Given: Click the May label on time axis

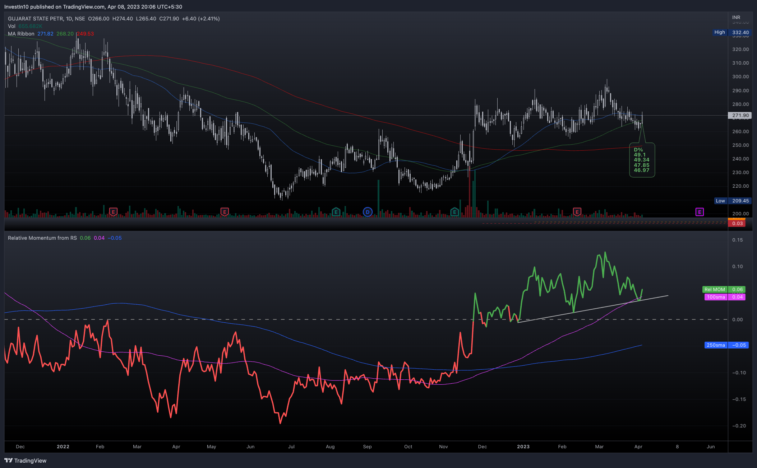Looking at the screenshot, I should pos(212,446).
